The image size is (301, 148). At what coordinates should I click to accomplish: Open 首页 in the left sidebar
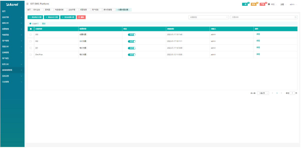pyautogui.click(x=4, y=11)
